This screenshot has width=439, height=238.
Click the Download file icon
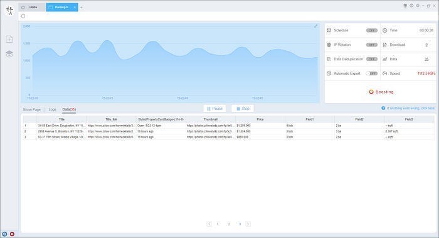point(384,45)
